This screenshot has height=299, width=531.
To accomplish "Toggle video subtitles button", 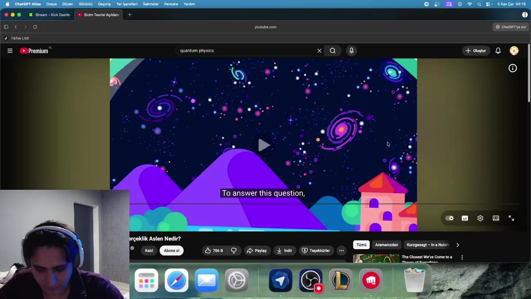I will click(x=465, y=218).
